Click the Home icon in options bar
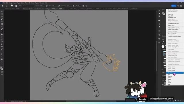184x104 pixels. (x=3, y=6)
